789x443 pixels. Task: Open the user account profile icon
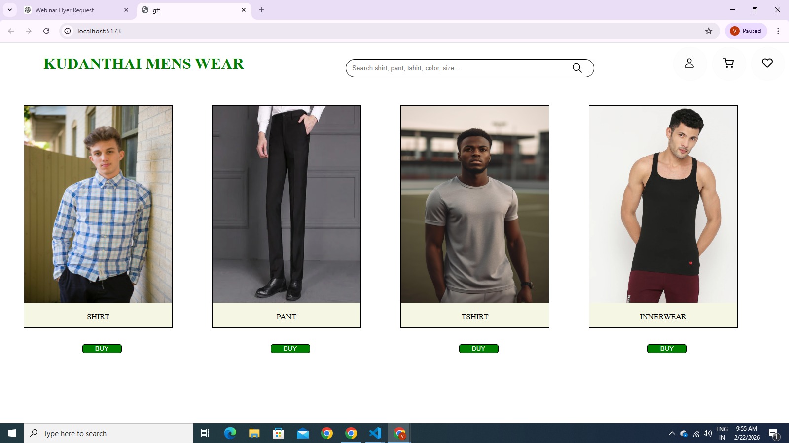point(689,63)
